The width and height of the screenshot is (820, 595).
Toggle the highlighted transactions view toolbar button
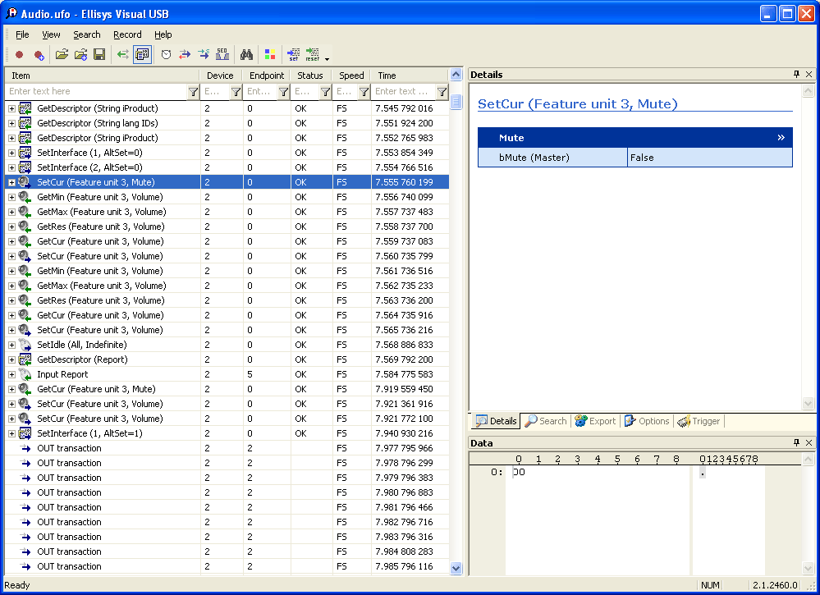(x=142, y=55)
